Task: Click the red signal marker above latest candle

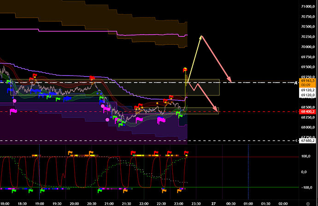Action: point(185,70)
